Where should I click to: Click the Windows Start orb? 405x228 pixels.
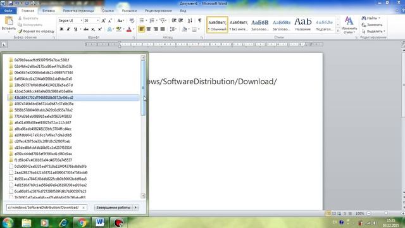(x=8, y=222)
